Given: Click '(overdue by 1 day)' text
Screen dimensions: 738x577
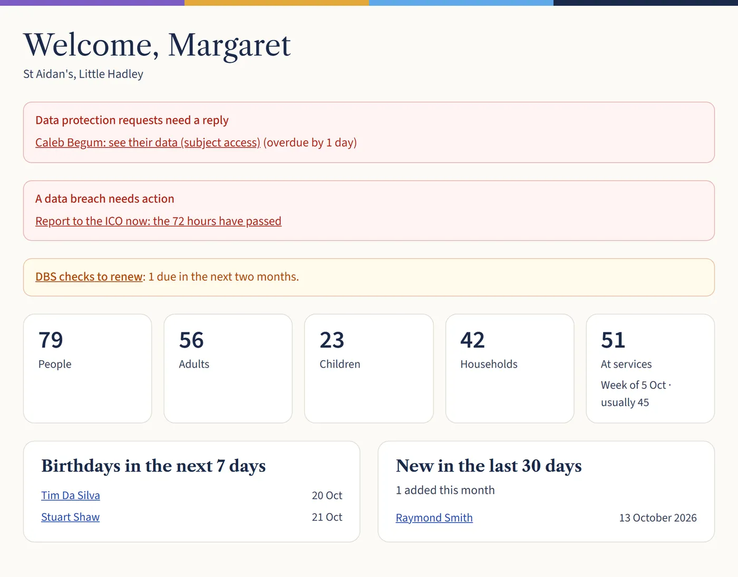Looking at the screenshot, I should [310, 142].
